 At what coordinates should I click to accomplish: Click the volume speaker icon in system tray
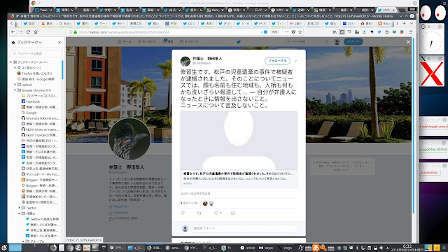click(x=381, y=248)
